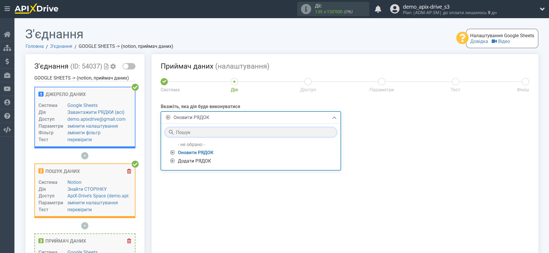Image resolution: width=549 pixels, height=253 pixels.
Task: Click the actions info icon
Action: coord(306,9)
